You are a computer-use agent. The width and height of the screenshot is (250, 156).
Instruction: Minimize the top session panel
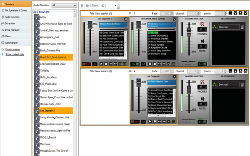[x=230, y=13]
